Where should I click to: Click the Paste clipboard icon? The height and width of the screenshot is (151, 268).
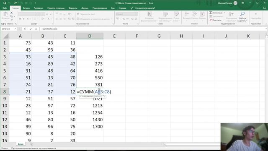5,15
